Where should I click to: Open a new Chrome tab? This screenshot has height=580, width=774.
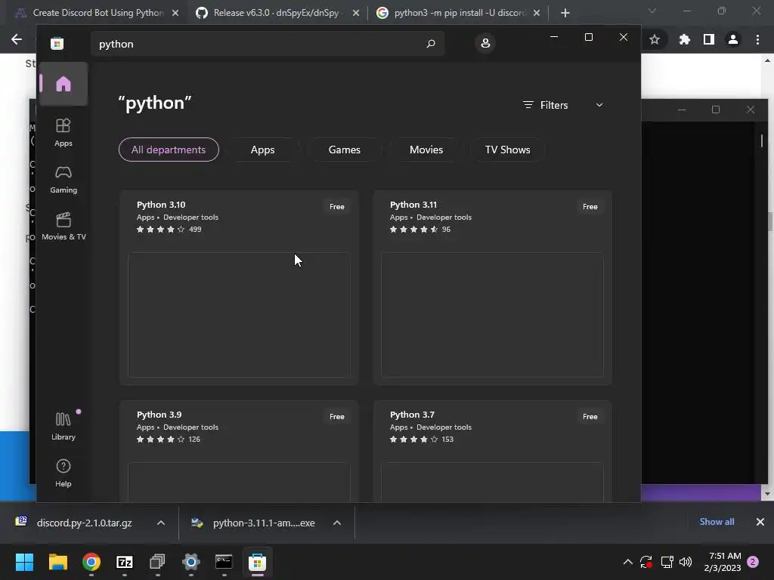[x=565, y=13]
